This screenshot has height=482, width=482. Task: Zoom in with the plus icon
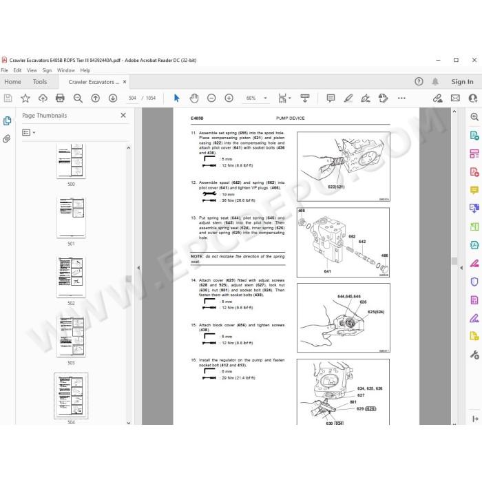coord(229,98)
